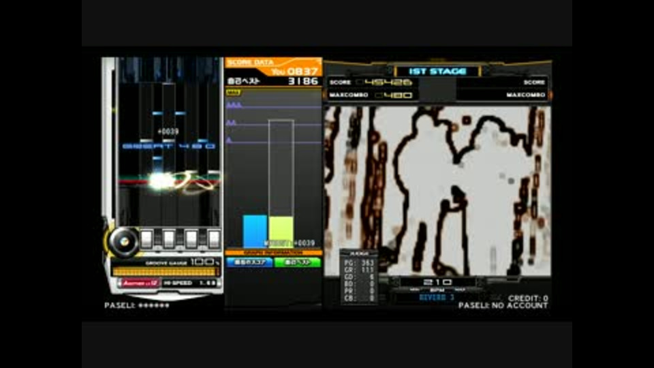Click the +0039 difference under the graph
This screenshot has height=368, width=654.
pos(305,243)
